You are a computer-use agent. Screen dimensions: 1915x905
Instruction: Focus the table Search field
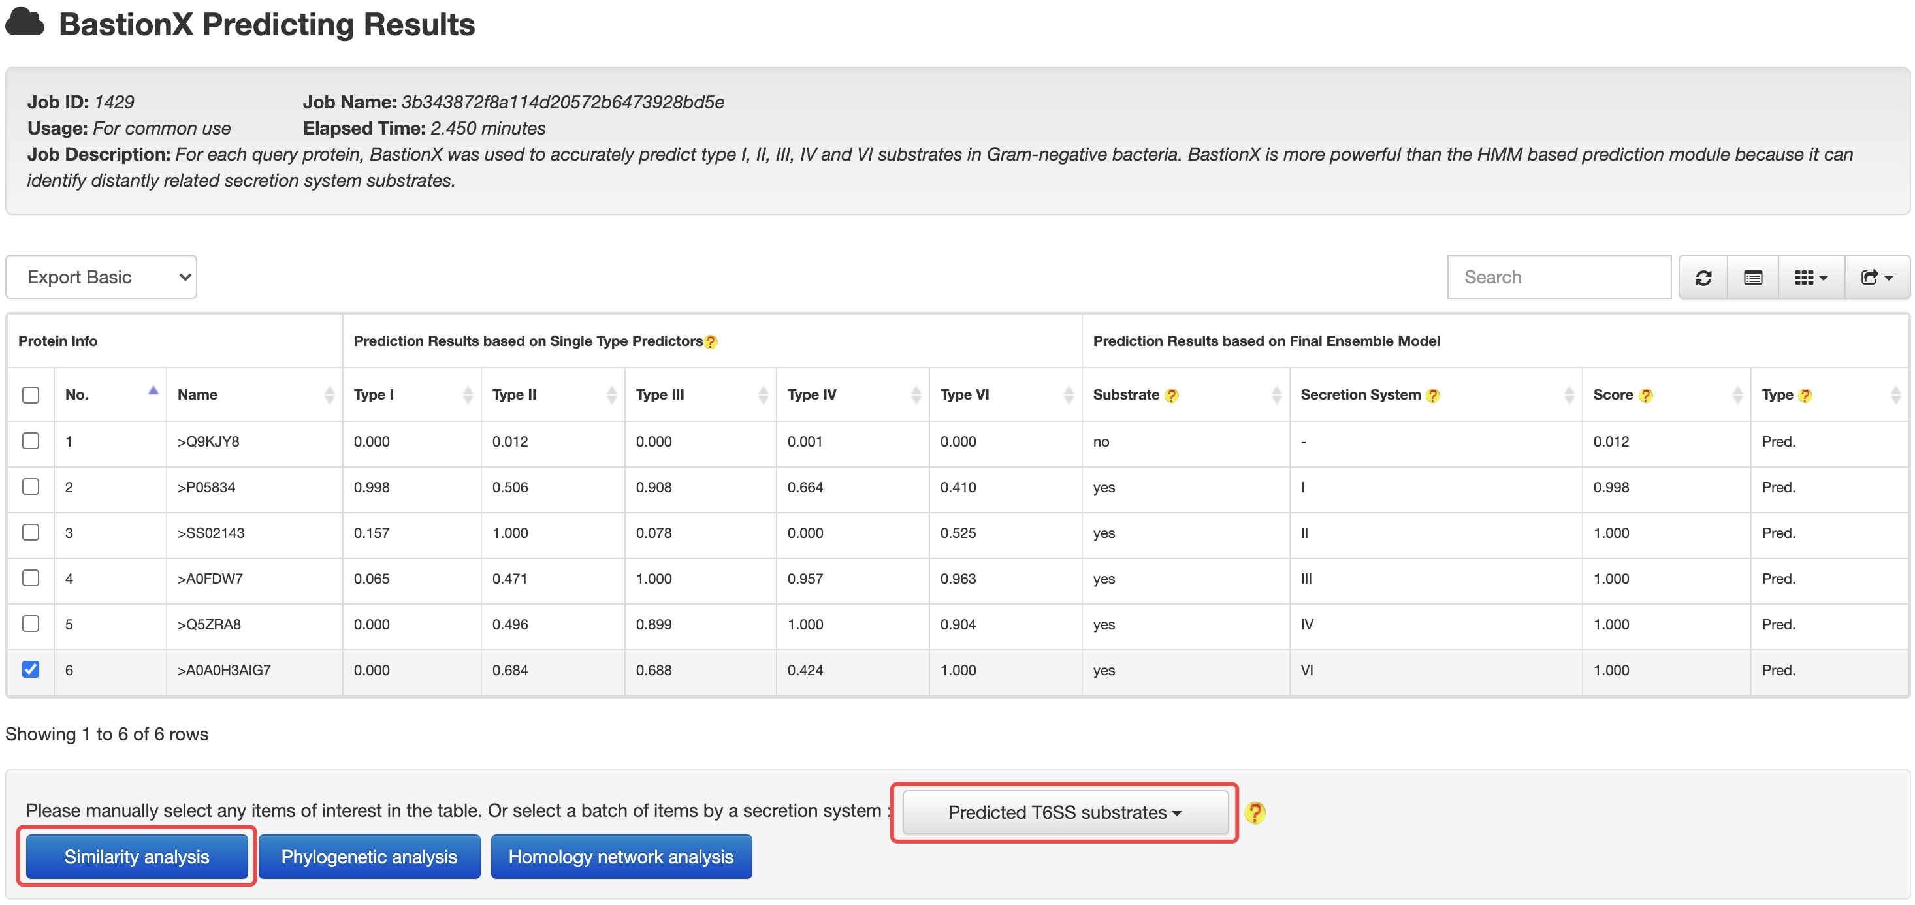pyautogui.click(x=1558, y=277)
